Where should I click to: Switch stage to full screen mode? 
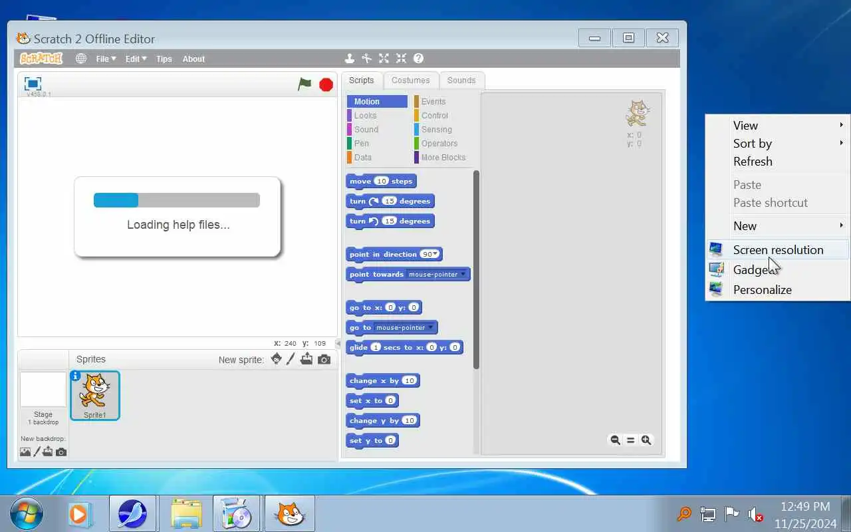pyautogui.click(x=33, y=84)
